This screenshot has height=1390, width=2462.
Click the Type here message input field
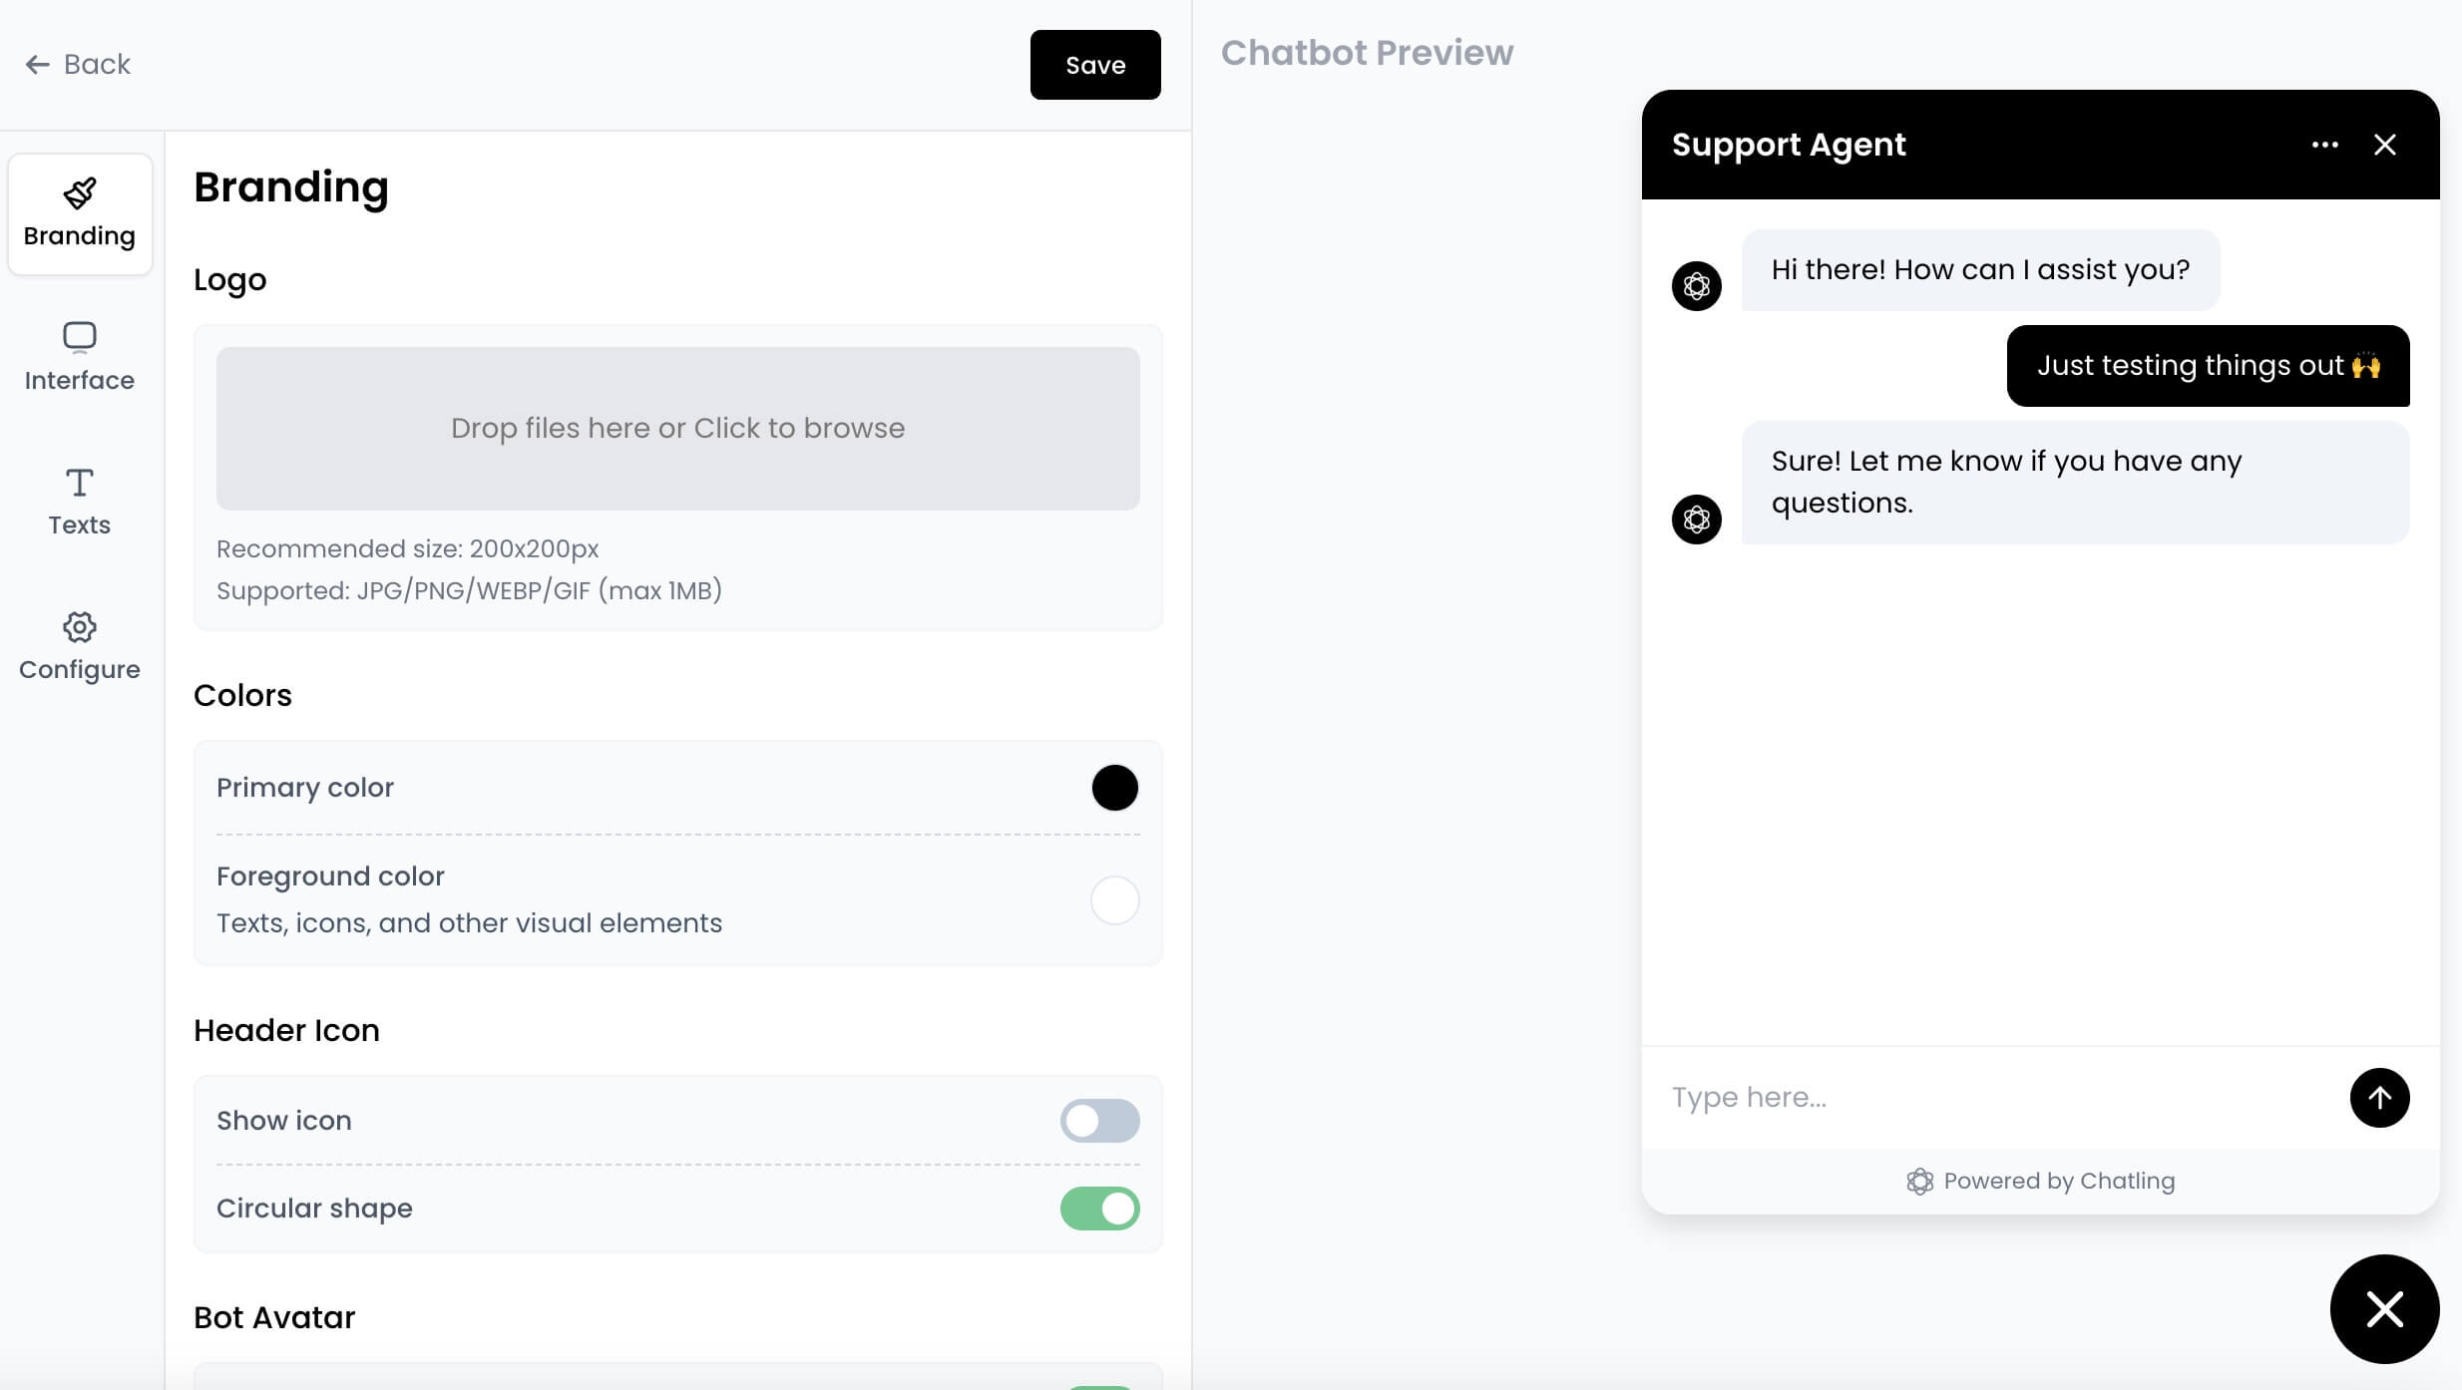click(x=1895, y=1097)
